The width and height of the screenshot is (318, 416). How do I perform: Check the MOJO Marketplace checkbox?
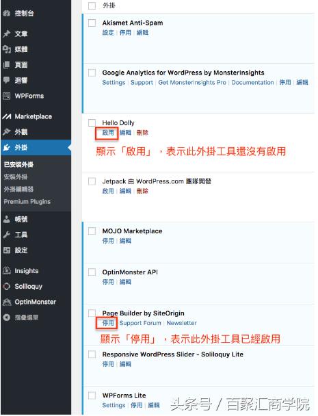tap(92, 231)
